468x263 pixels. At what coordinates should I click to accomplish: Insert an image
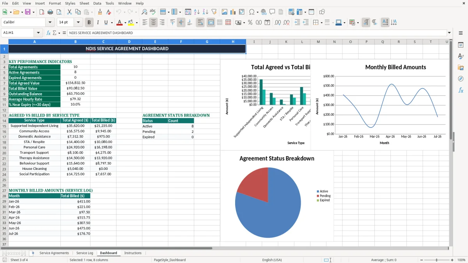tap(225, 12)
